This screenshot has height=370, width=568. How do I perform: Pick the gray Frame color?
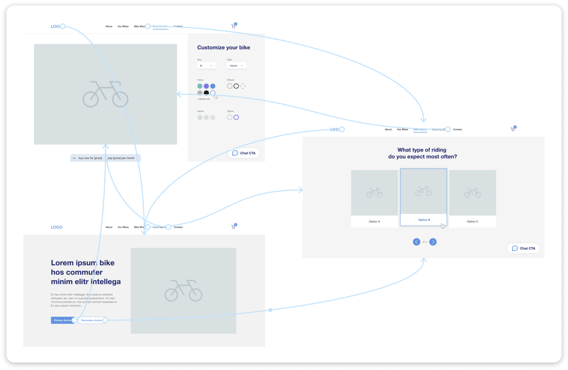click(200, 93)
